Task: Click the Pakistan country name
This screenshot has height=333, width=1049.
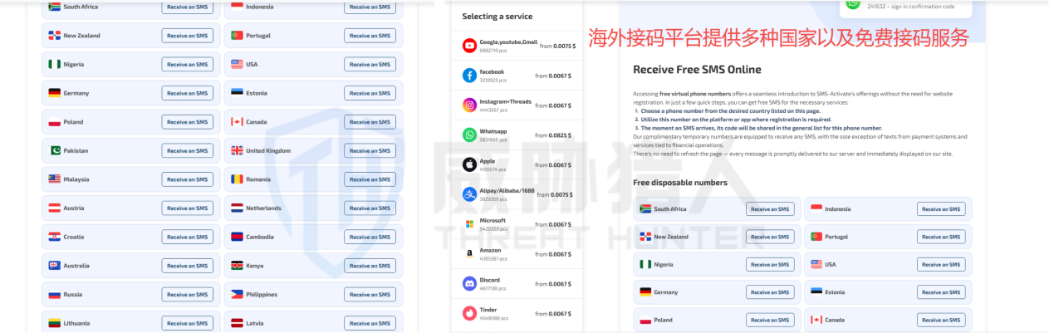Action: (x=76, y=150)
